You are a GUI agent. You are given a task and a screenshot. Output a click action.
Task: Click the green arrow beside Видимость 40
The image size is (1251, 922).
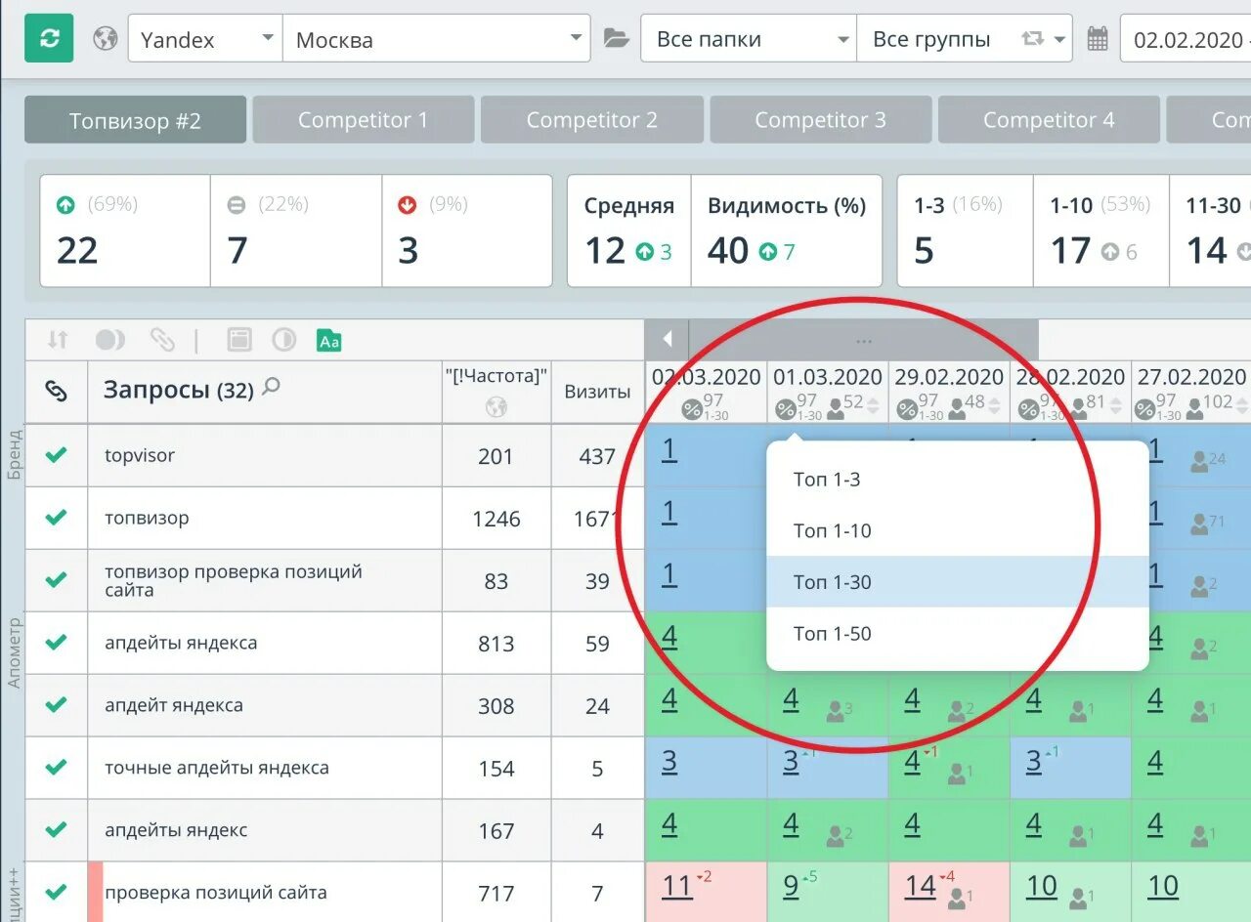(x=768, y=252)
